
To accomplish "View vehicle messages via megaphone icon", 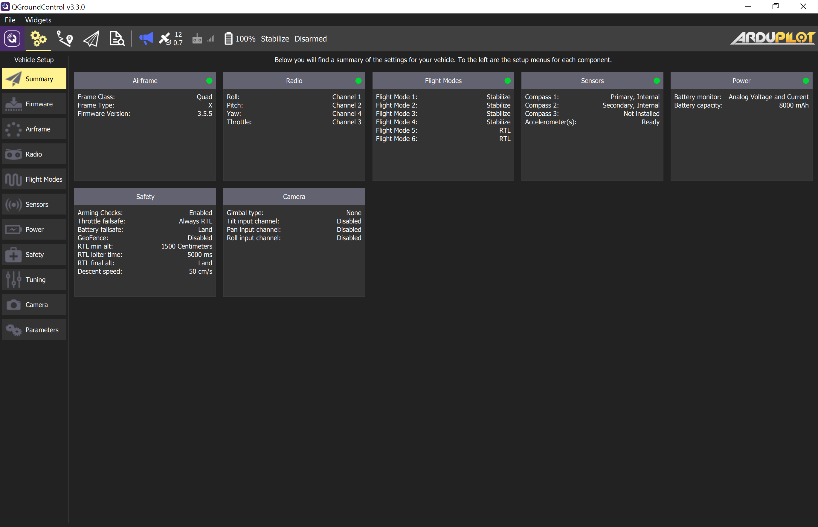I will point(146,39).
